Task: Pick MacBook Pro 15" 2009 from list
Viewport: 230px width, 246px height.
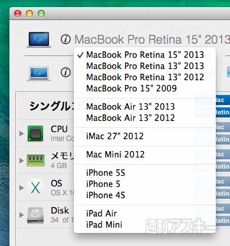Action: (145, 88)
